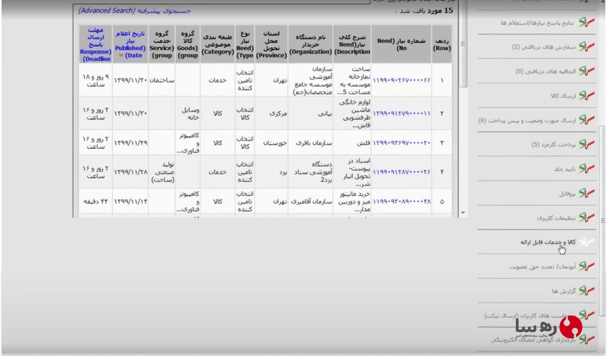
Task: Click the icon next to تایید چک
Action: click(x=586, y=169)
